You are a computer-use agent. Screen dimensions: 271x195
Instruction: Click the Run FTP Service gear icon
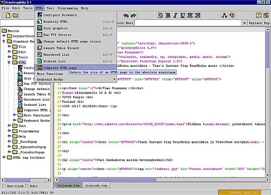39,34
